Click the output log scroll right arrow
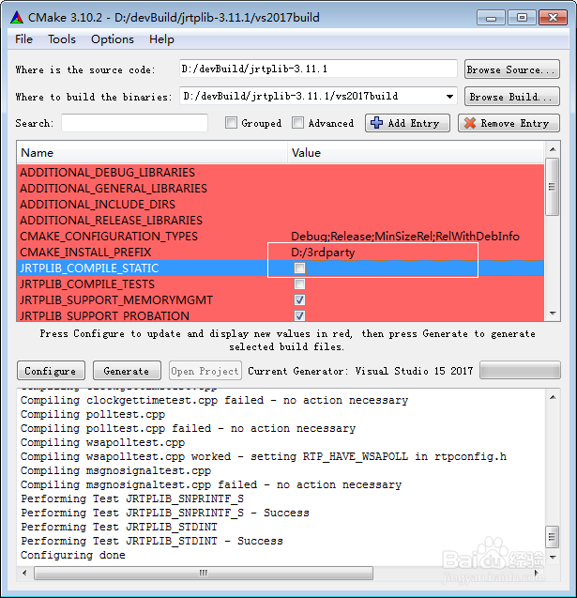577x598 pixels. pos(537,573)
